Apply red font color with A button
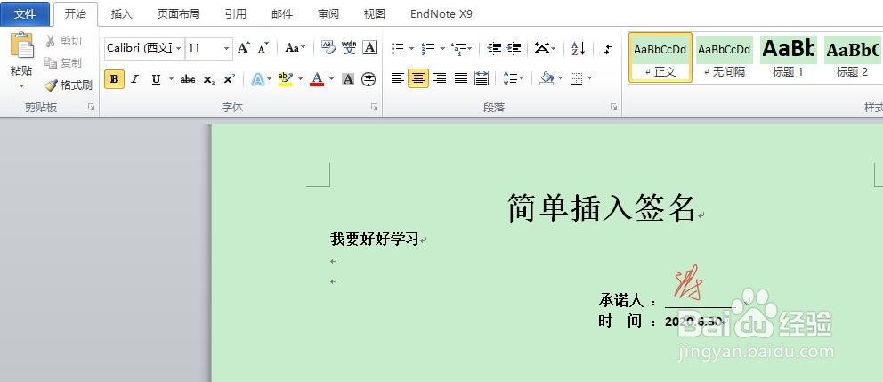This screenshot has width=883, height=382. [317, 79]
